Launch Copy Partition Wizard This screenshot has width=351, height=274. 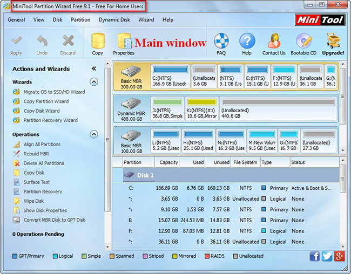(x=46, y=101)
